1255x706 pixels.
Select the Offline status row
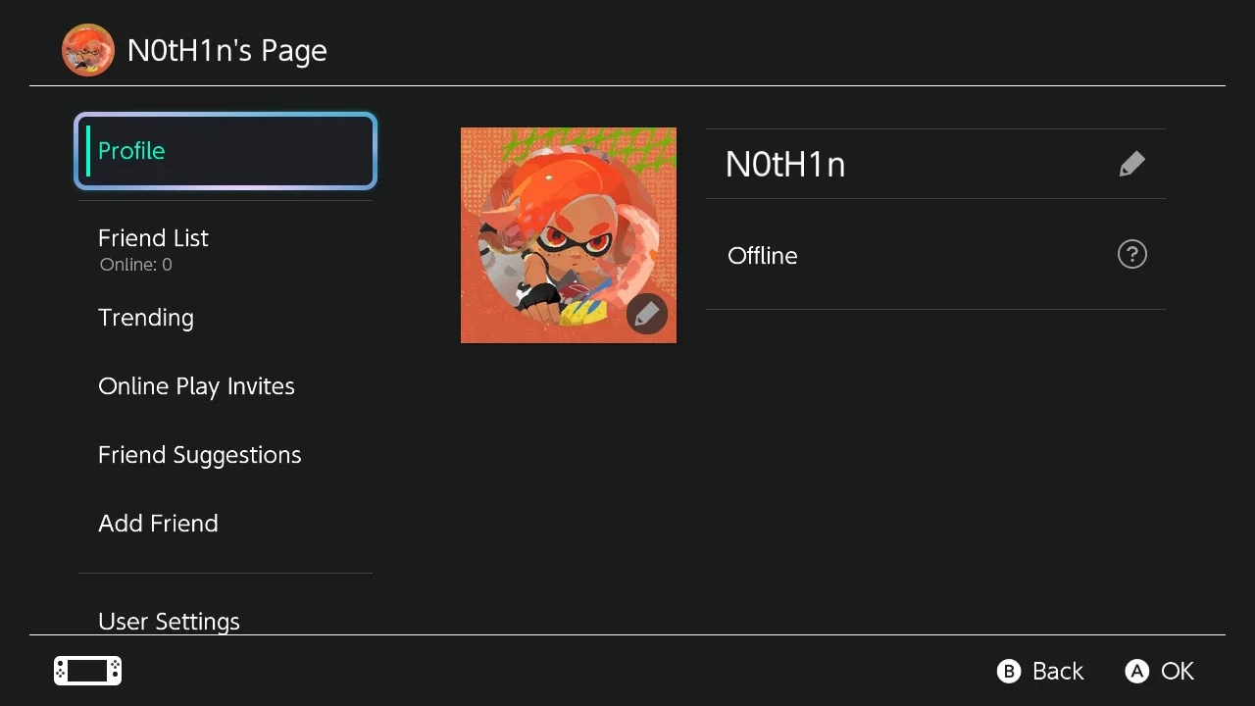936,255
